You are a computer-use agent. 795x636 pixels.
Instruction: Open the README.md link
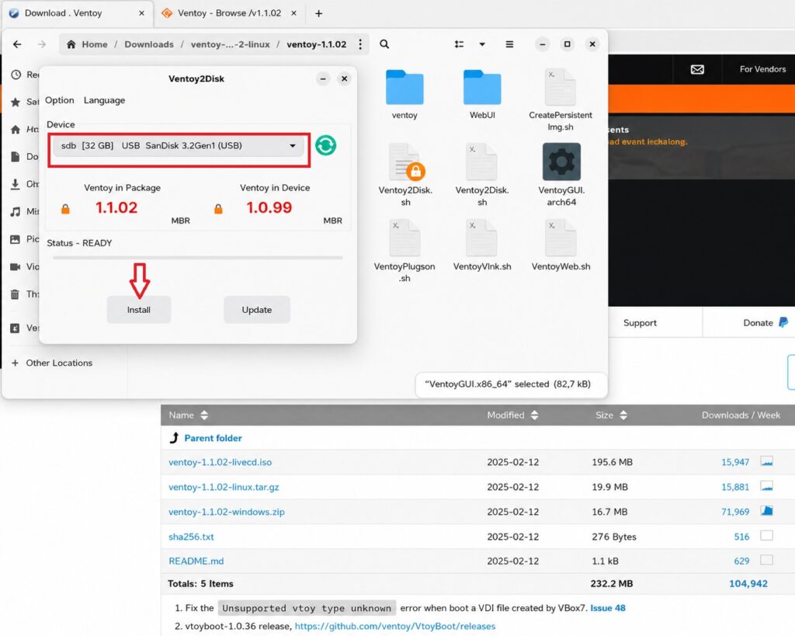pyautogui.click(x=196, y=561)
